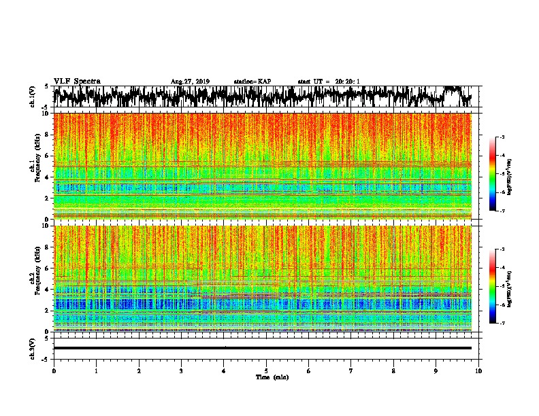Click the "-3" label on ch.2 colorbar

click(502, 249)
